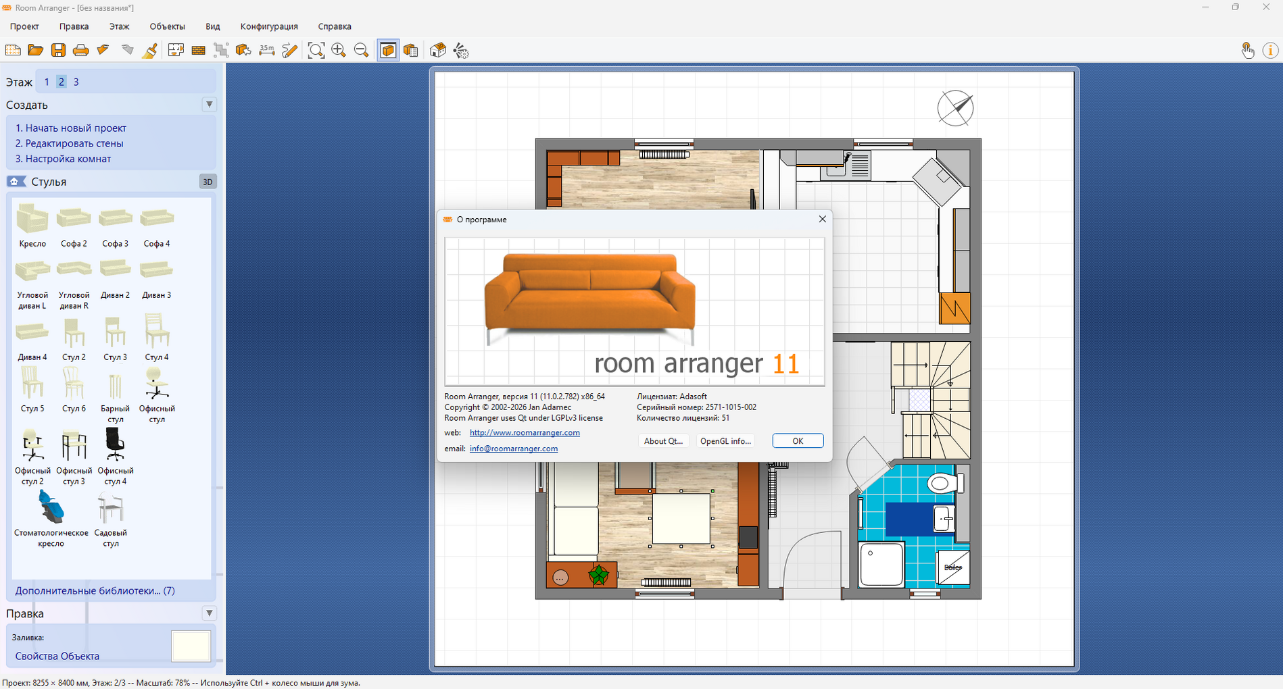1283x689 pixels.
Task: Click the Заливка fill color swatch
Action: pos(191,646)
